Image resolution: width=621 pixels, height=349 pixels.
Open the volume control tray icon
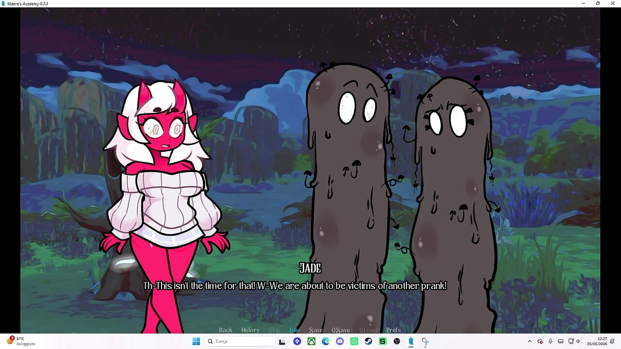point(578,341)
